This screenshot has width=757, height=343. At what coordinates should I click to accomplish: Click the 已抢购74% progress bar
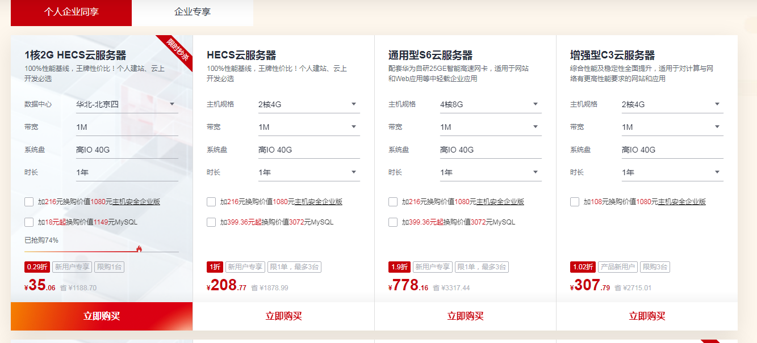[102, 251]
